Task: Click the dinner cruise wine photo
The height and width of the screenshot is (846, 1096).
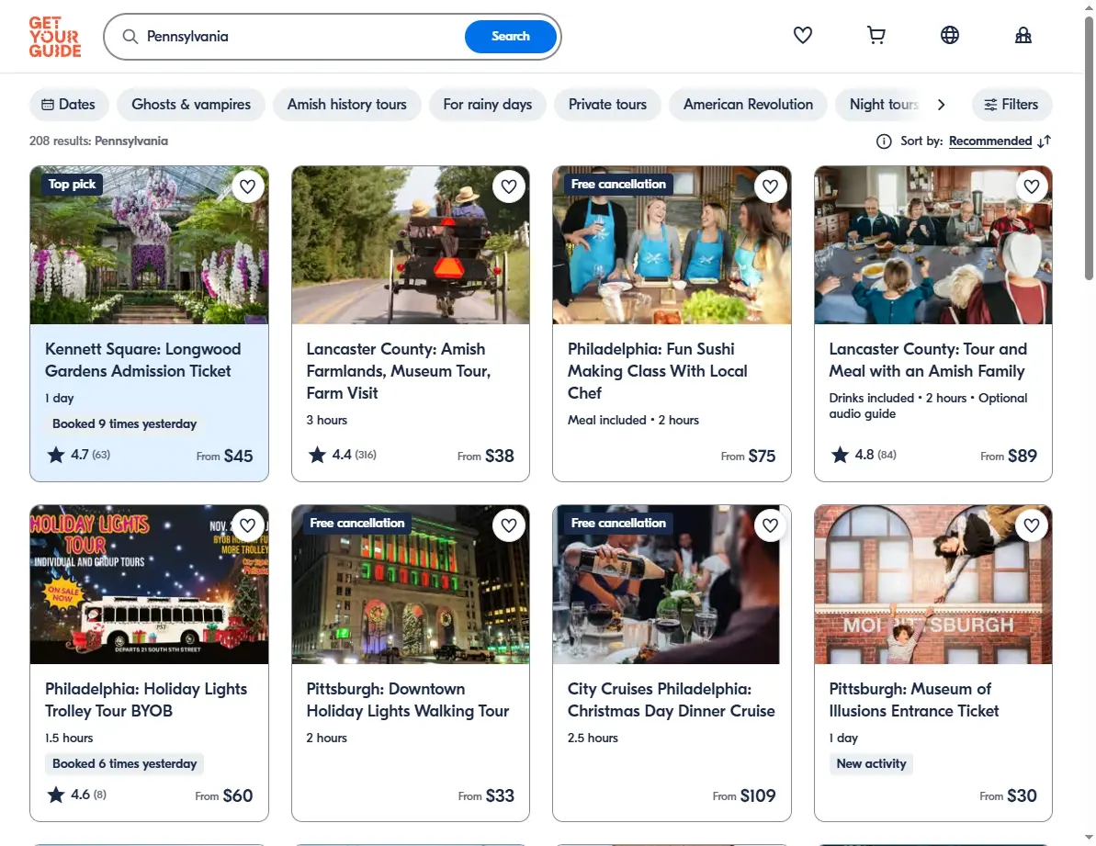Action: point(672,585)
